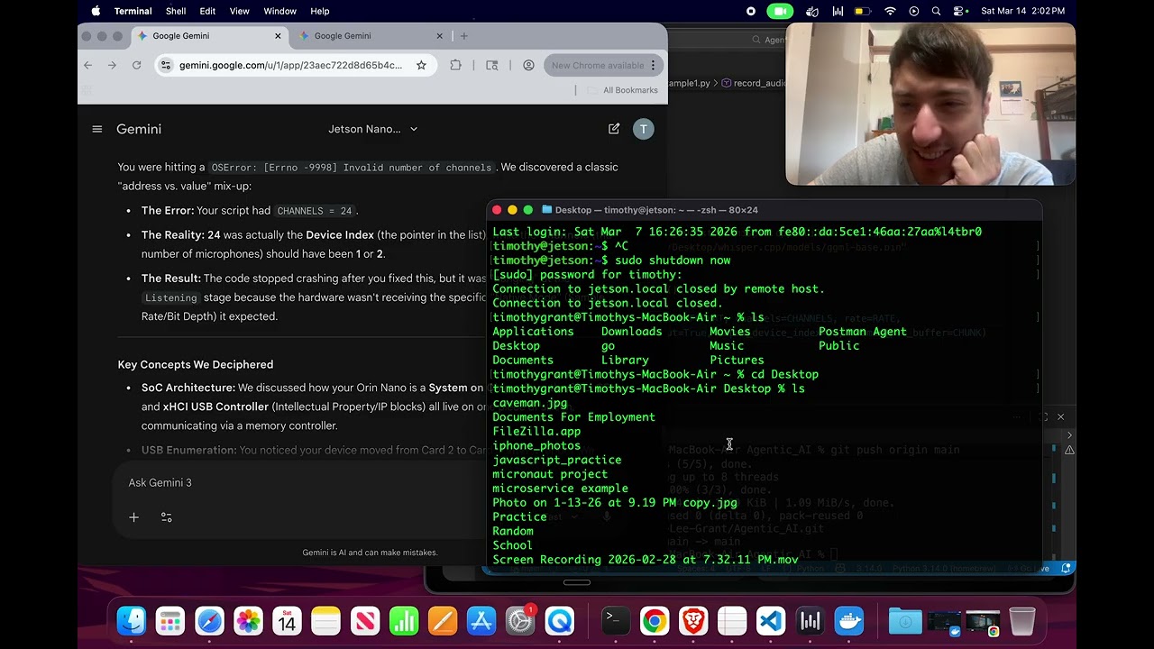Open the Gemini main menu hamburger icon
The width and height of the screenshot is (1154, 649).
coord(97,129)
